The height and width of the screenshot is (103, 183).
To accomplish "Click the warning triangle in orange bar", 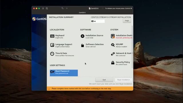I will tap(49, 89).
